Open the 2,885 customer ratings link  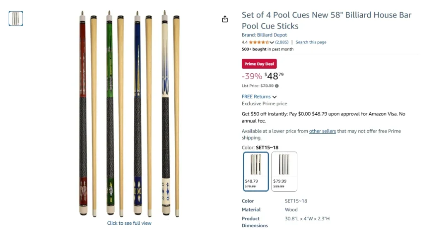[x=282, y=42]
